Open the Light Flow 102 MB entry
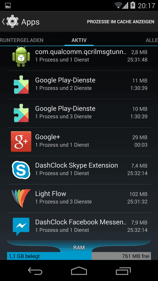The width and height of the screenshot is (158, 281). click(x=79, y=199)
